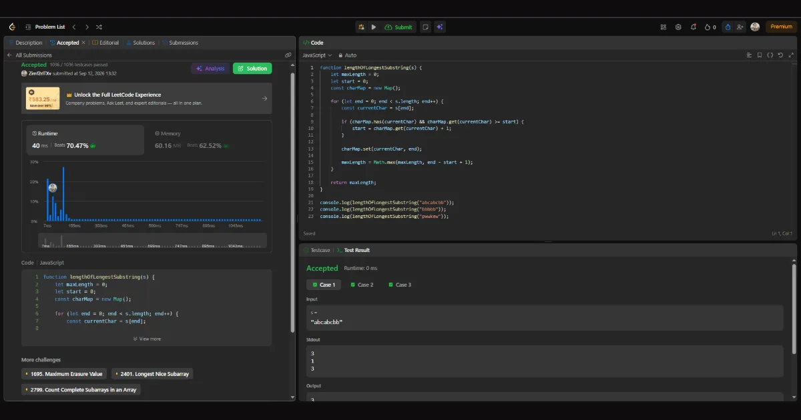
Task: Click the Analysis button
Action: 210,69
